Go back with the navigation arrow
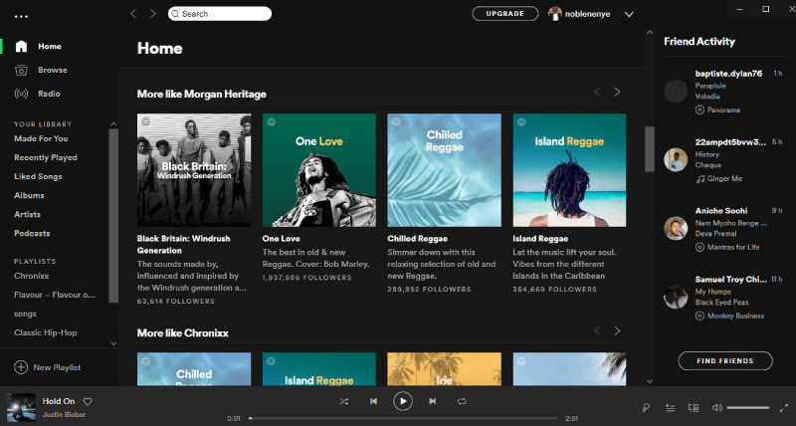The image size is (796, 426). [133, 14]
